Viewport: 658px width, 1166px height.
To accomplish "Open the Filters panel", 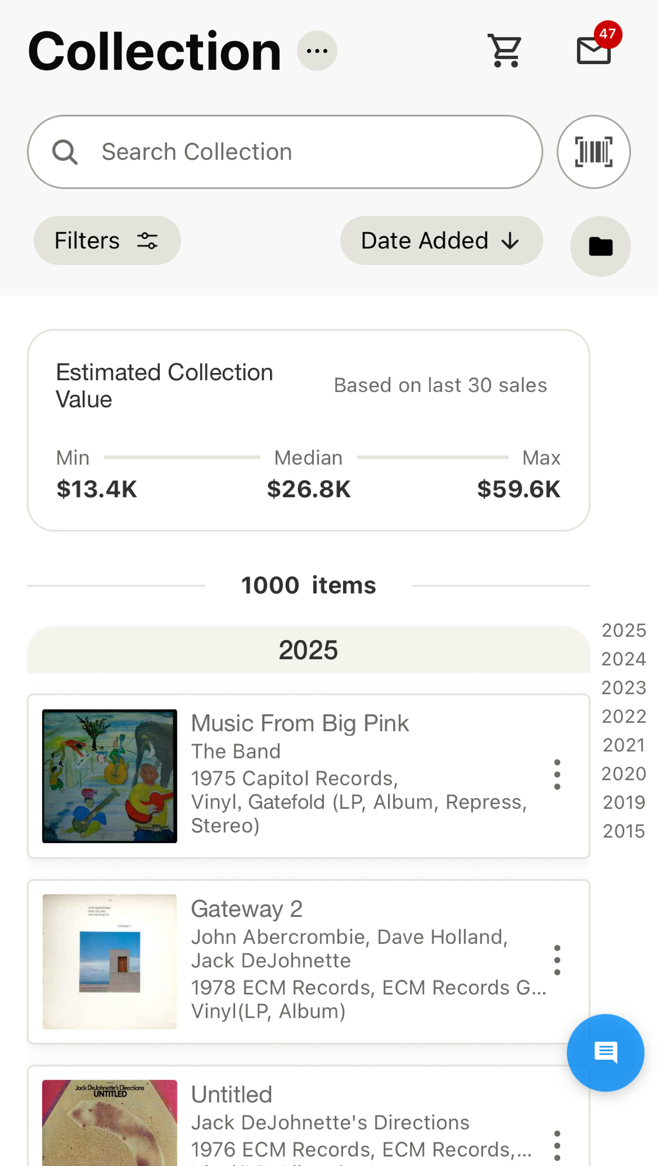I will pos(107,241).
